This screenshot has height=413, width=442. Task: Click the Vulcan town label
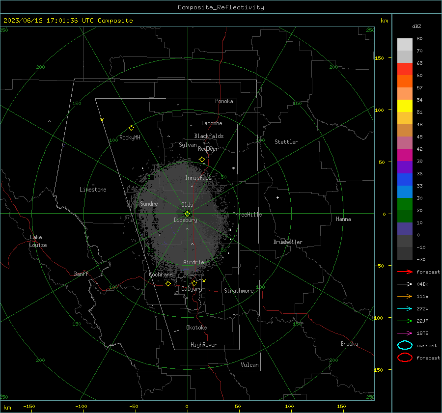250,365
